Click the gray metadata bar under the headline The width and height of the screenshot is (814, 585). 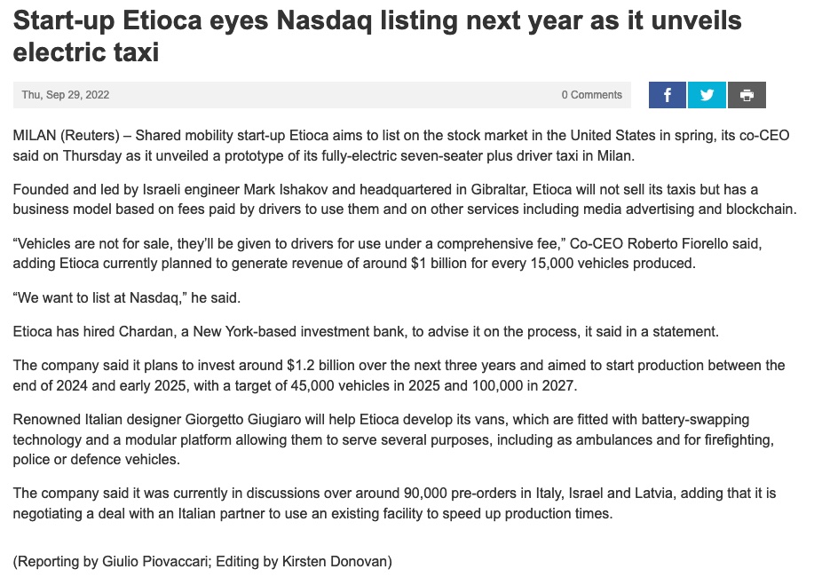coord(322,95)
